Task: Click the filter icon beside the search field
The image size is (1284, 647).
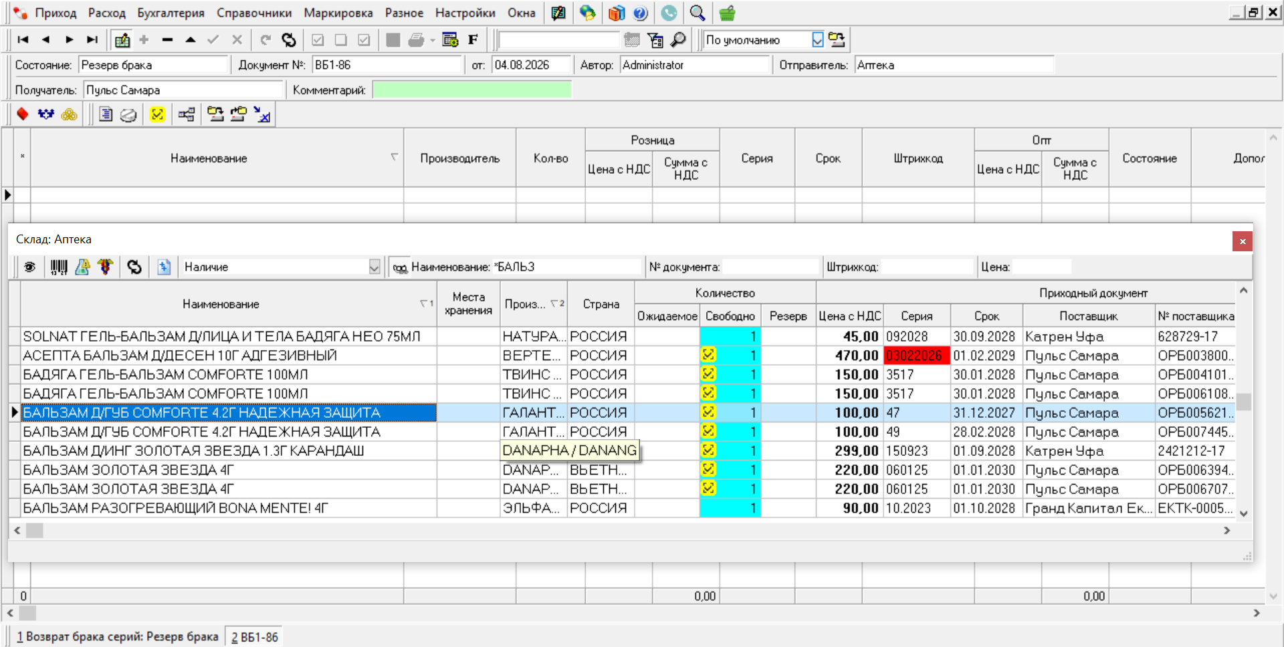Action: (x=655, y=40)
